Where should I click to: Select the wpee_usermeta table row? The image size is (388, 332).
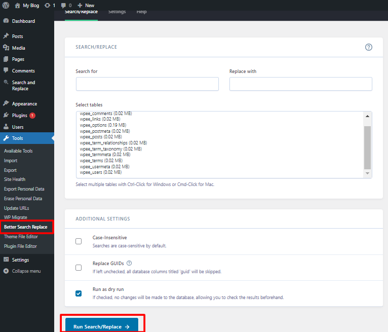tap(104, 167)
